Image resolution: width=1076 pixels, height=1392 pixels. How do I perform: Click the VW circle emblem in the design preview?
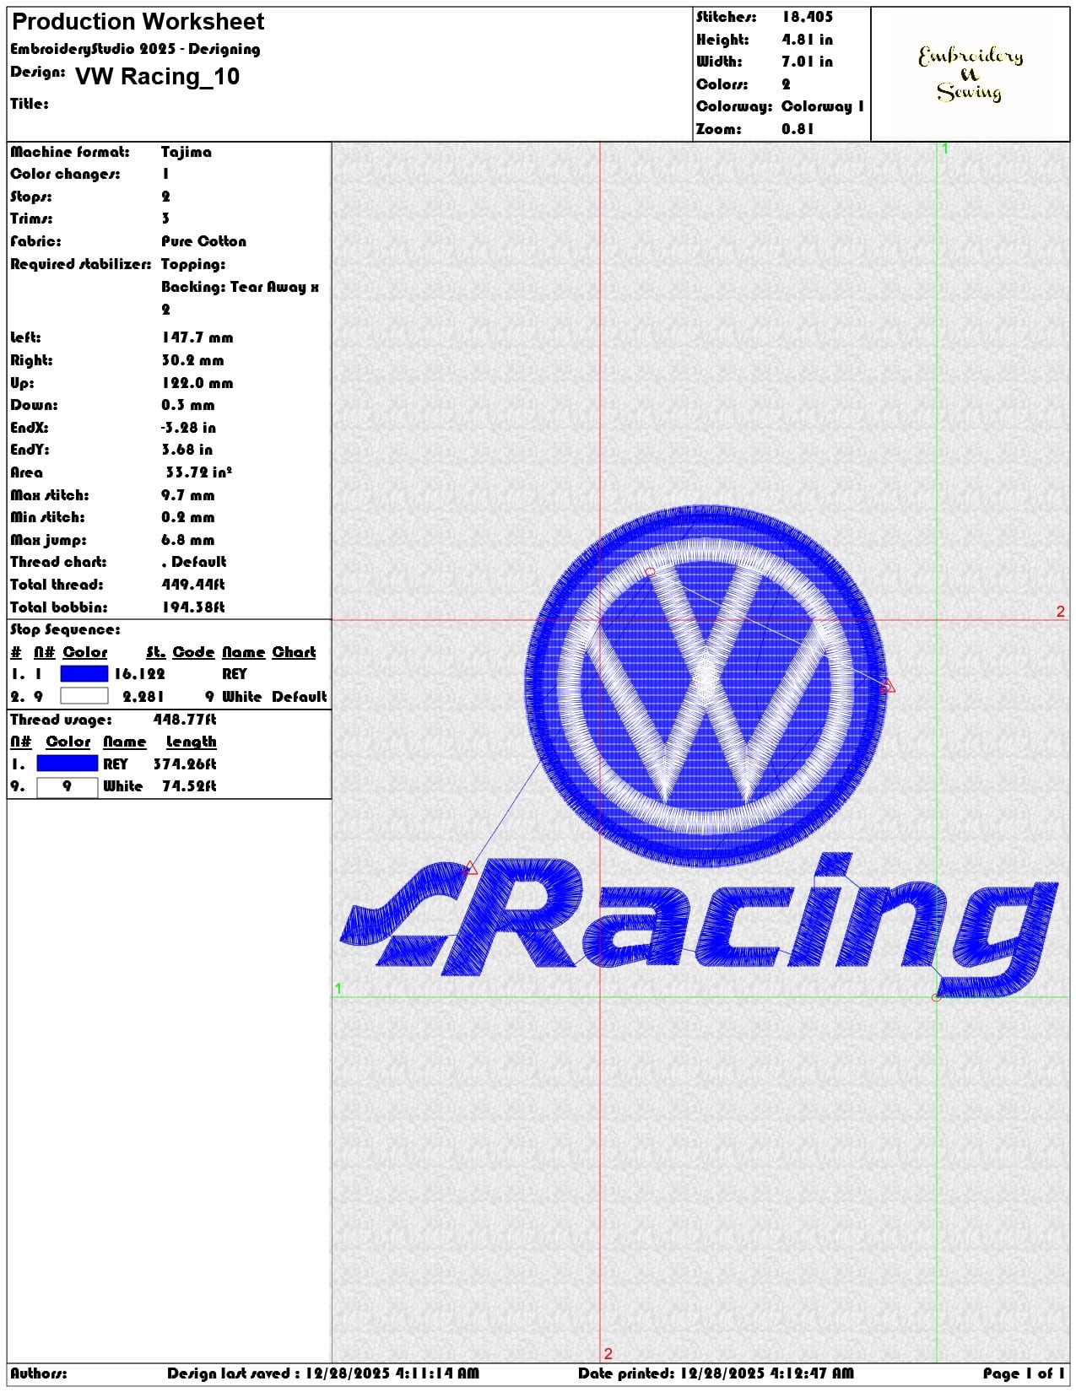tap(706, 686)
